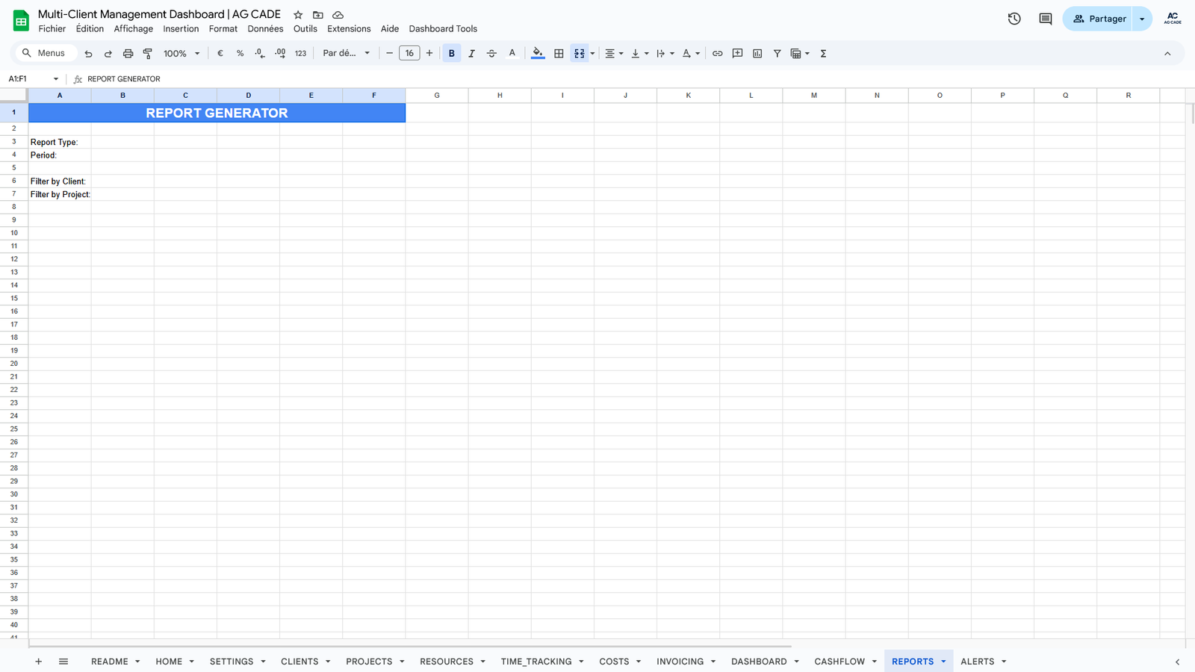Toggle italic formatting
The width and height of the screenshot is (1195, 672).
[471, 54]
